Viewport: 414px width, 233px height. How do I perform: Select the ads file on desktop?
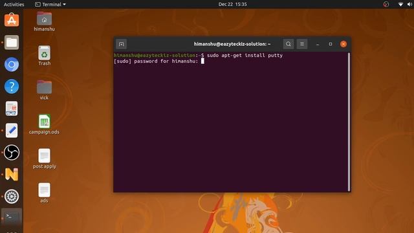44,193
